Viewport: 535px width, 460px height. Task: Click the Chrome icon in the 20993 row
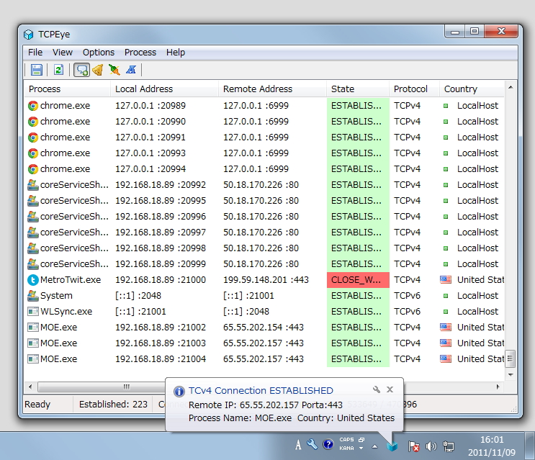tap(32, 153)
